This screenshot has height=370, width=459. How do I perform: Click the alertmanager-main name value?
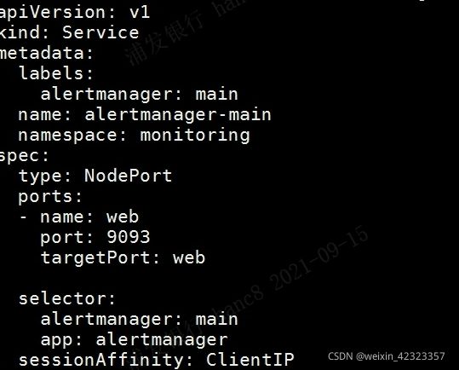coord(178,114)
